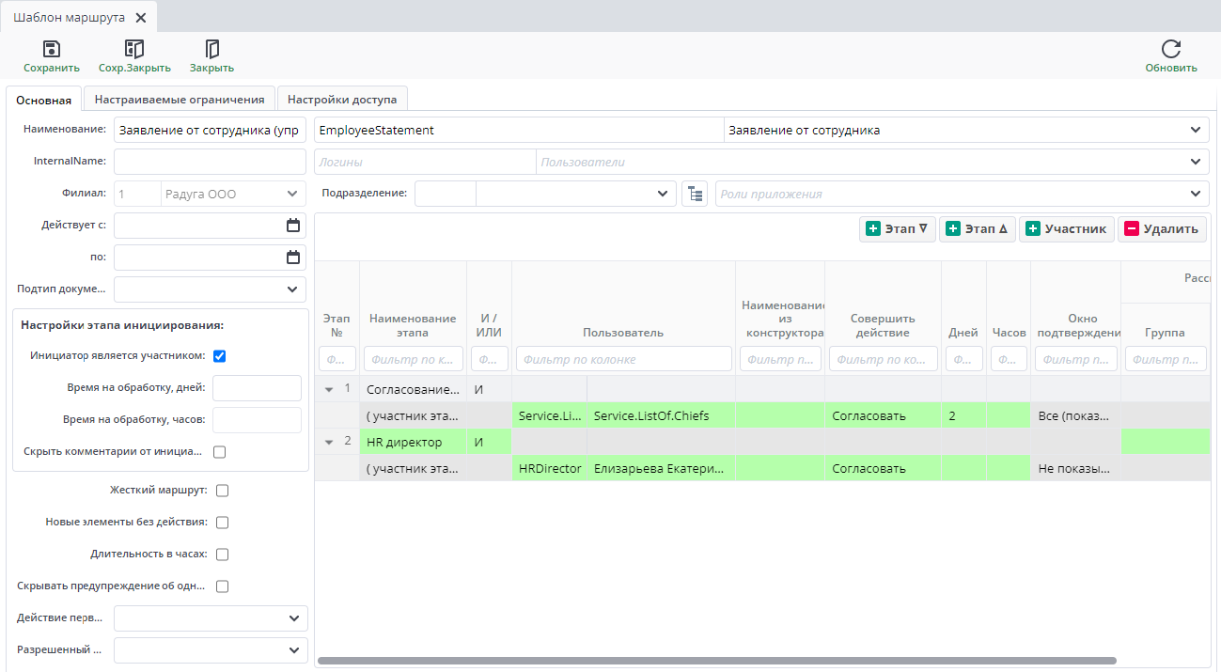This screenshot has width=1221, height=672.
Task: Click the Все (показ... cell
Action: click(1075, 415)
